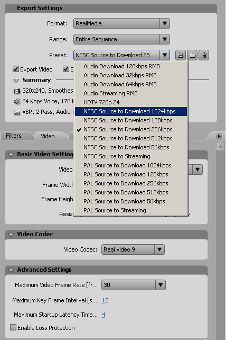The image size is (226, 340).
Task: Open the Format RealMedia dropdown
Action: (x=121, y=23)
